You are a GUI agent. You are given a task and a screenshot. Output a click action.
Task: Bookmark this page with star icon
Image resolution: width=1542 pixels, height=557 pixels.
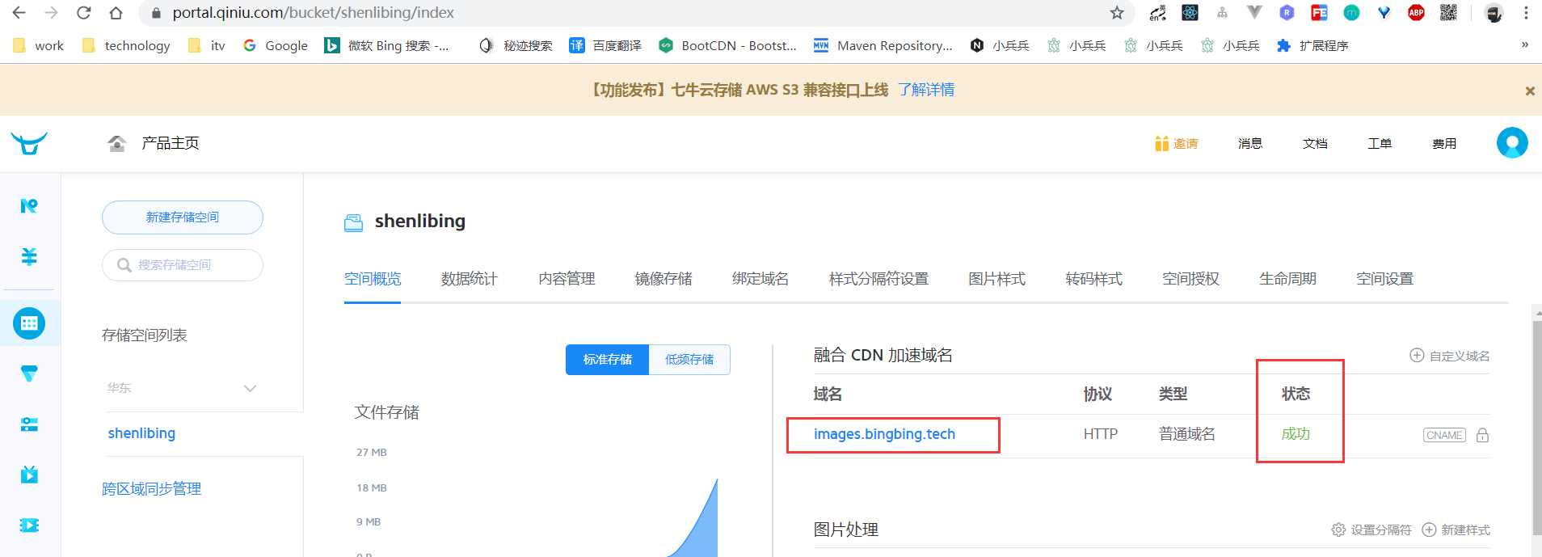(1117, 13)
